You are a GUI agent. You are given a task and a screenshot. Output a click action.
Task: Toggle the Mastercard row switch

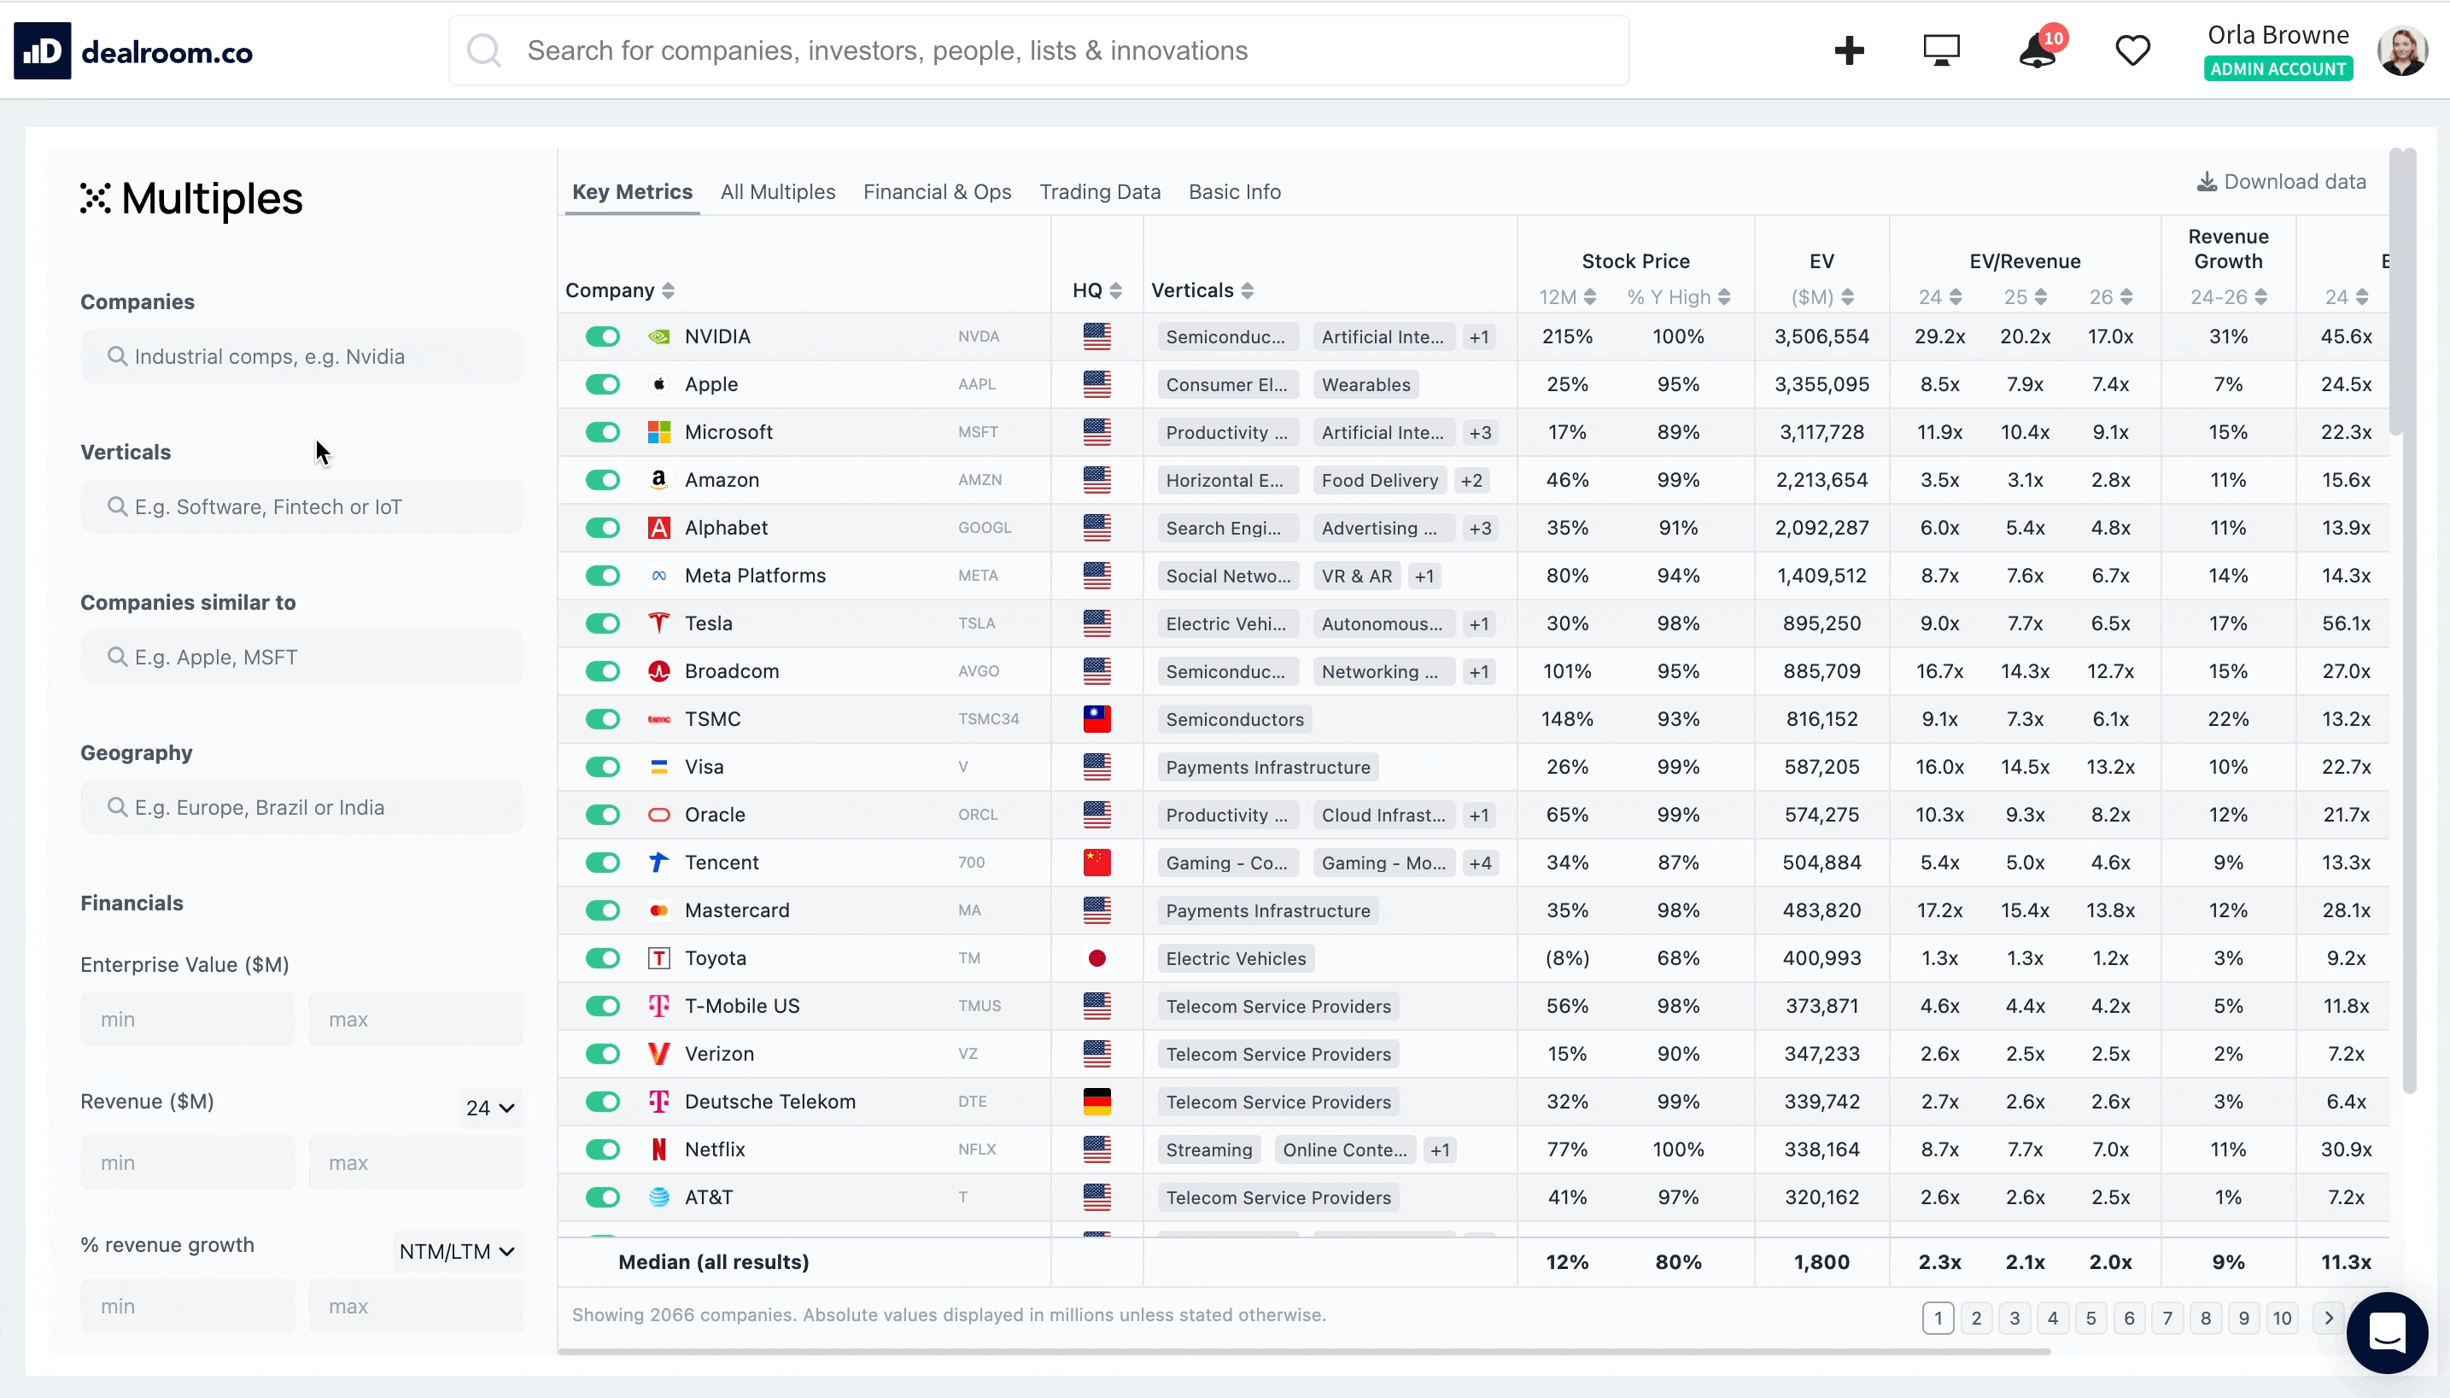coord(603,910)
